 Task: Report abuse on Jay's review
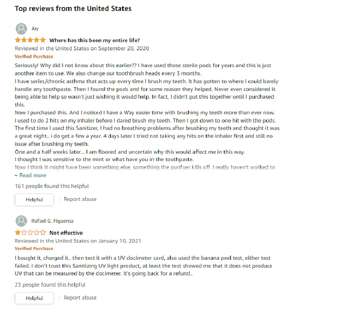tap(80, 199)
